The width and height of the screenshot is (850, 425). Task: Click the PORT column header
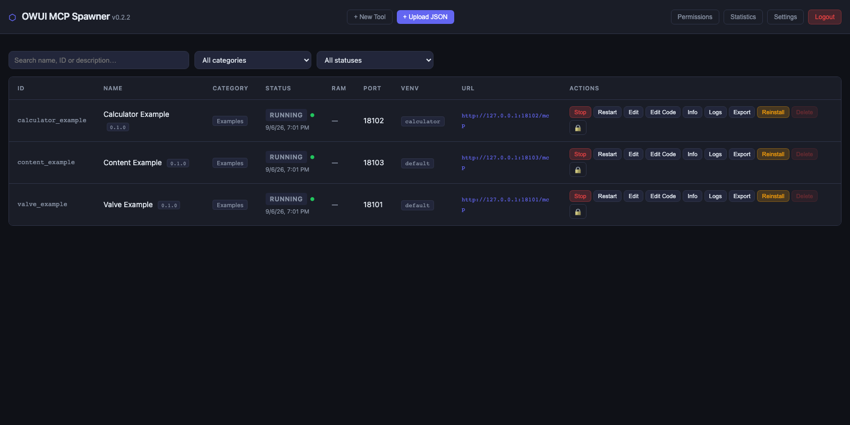pyautogui.click(x=372, y=88)
